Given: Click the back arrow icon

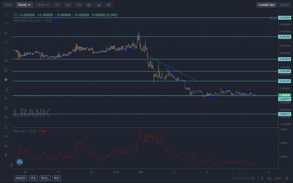Looking at the screenshot, I should [6, 80].
